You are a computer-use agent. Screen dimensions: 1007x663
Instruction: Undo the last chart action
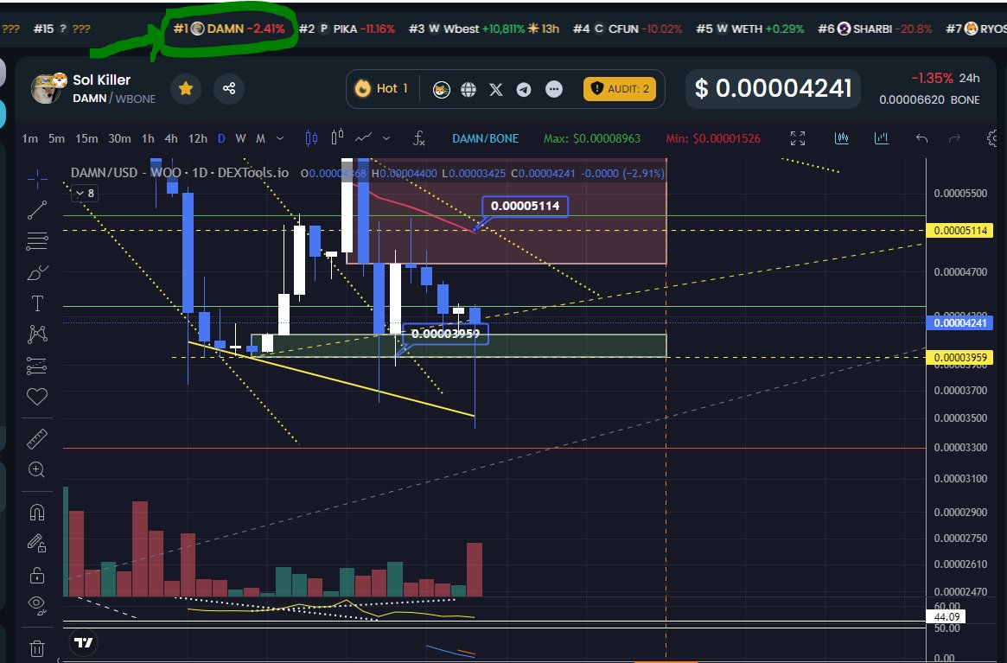click(921, 138)
